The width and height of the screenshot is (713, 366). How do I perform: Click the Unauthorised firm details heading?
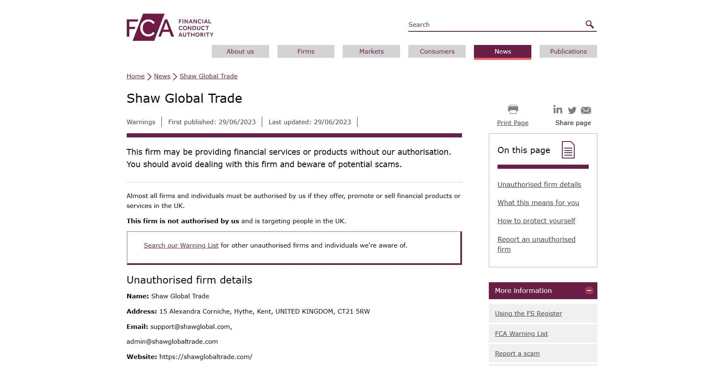point(189,280)
